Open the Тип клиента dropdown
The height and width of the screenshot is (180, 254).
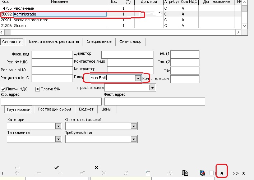coord(58,139)
